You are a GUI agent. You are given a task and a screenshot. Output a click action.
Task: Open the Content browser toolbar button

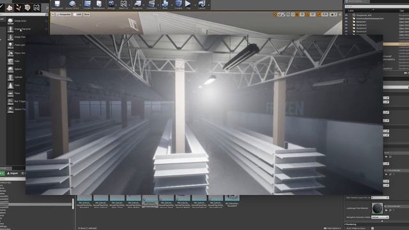pyautogui.click(x=88, y=4)
